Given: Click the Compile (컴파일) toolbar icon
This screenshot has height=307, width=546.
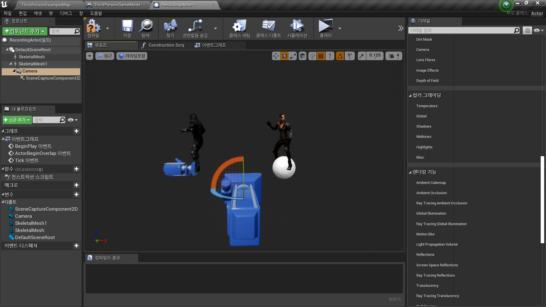Looking at the screenshot, I should [93, 28].
